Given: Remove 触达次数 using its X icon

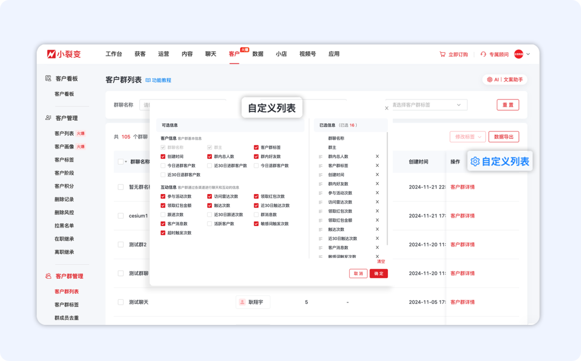Looking at the screenshot, I should (x=377, y=229).
